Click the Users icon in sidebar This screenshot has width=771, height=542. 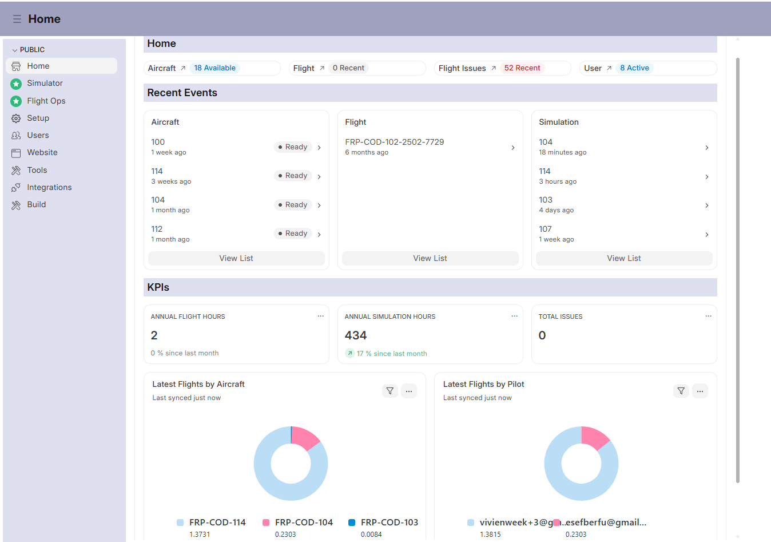tap(16, 136)
